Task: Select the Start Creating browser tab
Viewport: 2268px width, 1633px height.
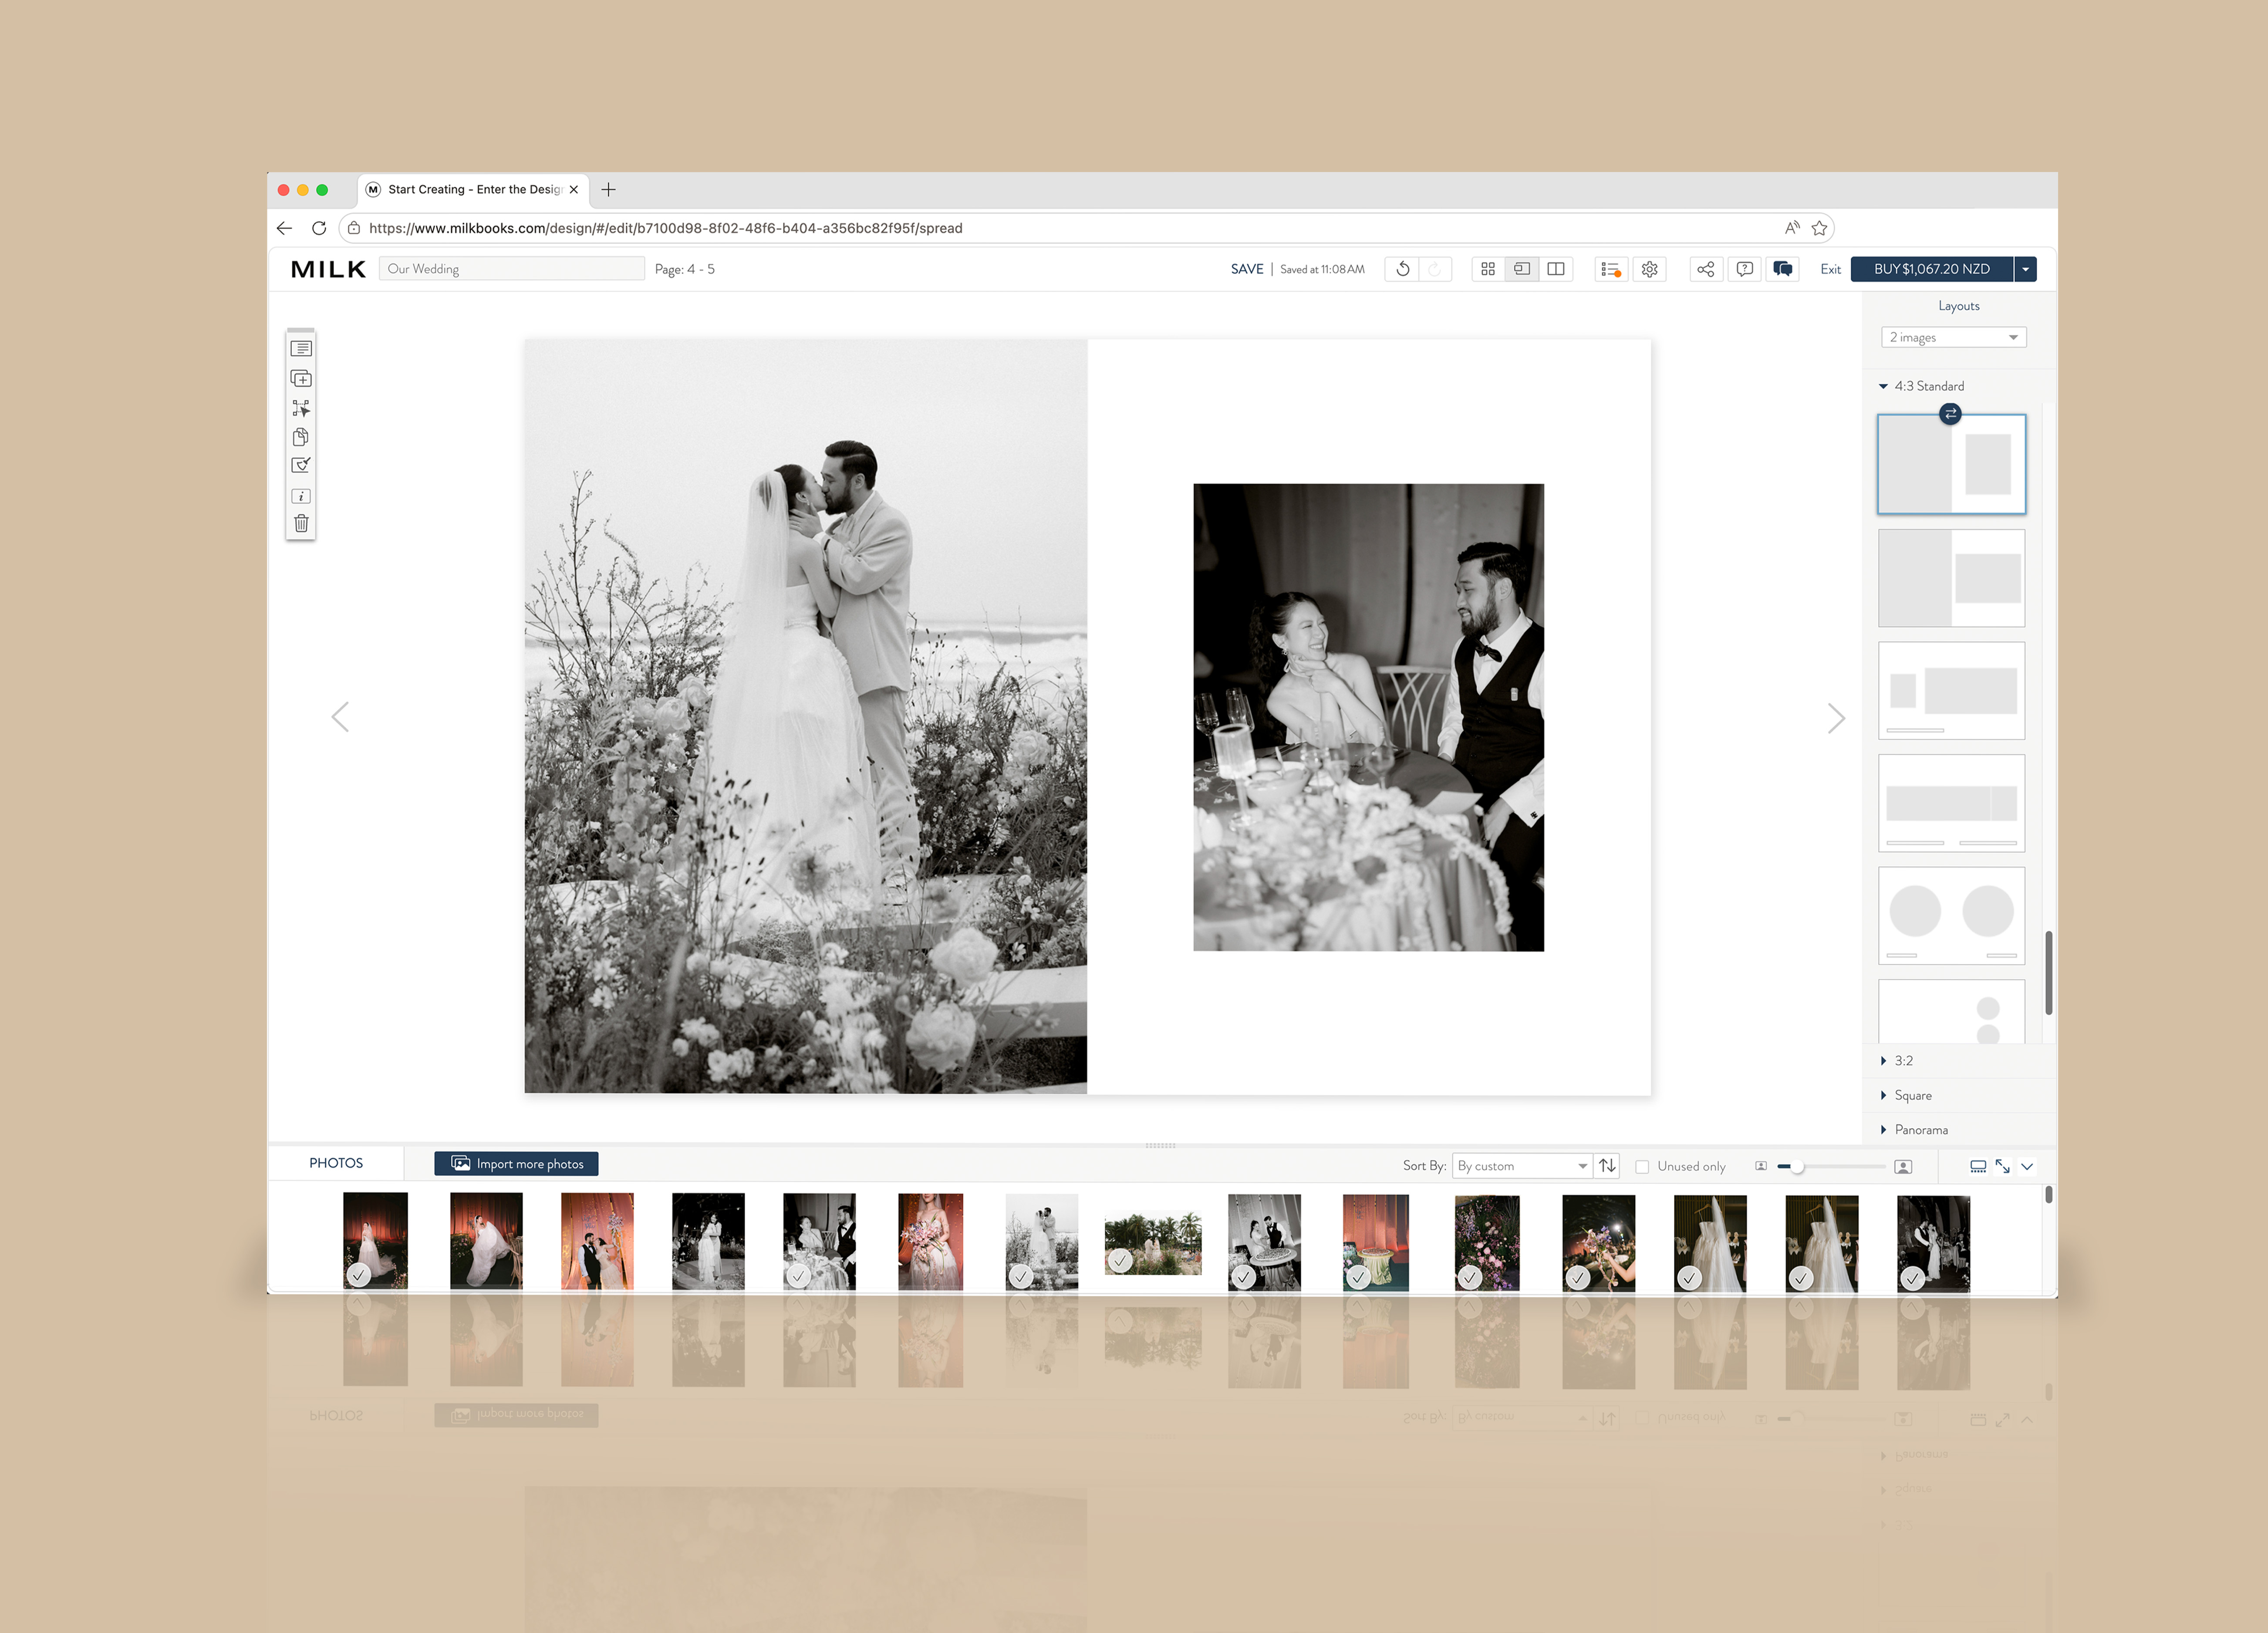Action: (x=473, y=190)
